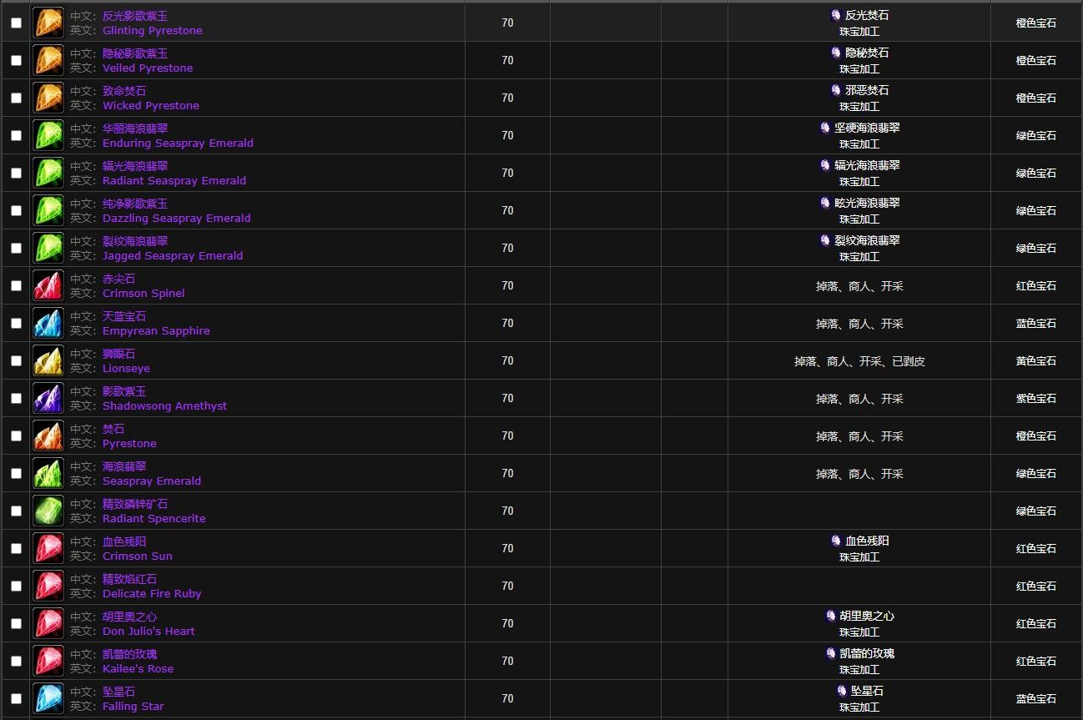Image resolution: width=1083 pixels, height=720 pixels.
Task: Click the Jagged Seaspray Emerald icon
Action: 48,248
